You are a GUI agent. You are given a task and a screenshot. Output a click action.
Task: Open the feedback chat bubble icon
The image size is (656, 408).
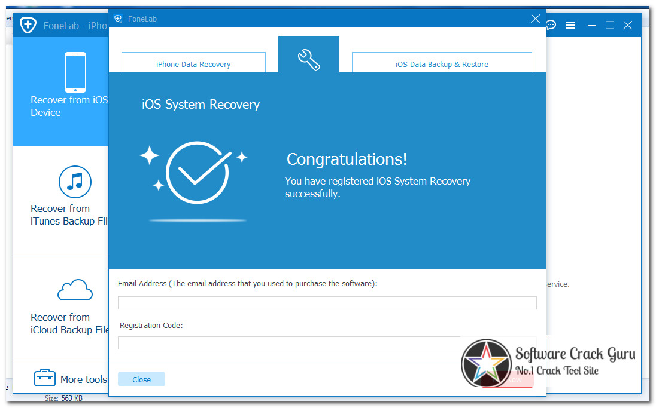point(551,25)
